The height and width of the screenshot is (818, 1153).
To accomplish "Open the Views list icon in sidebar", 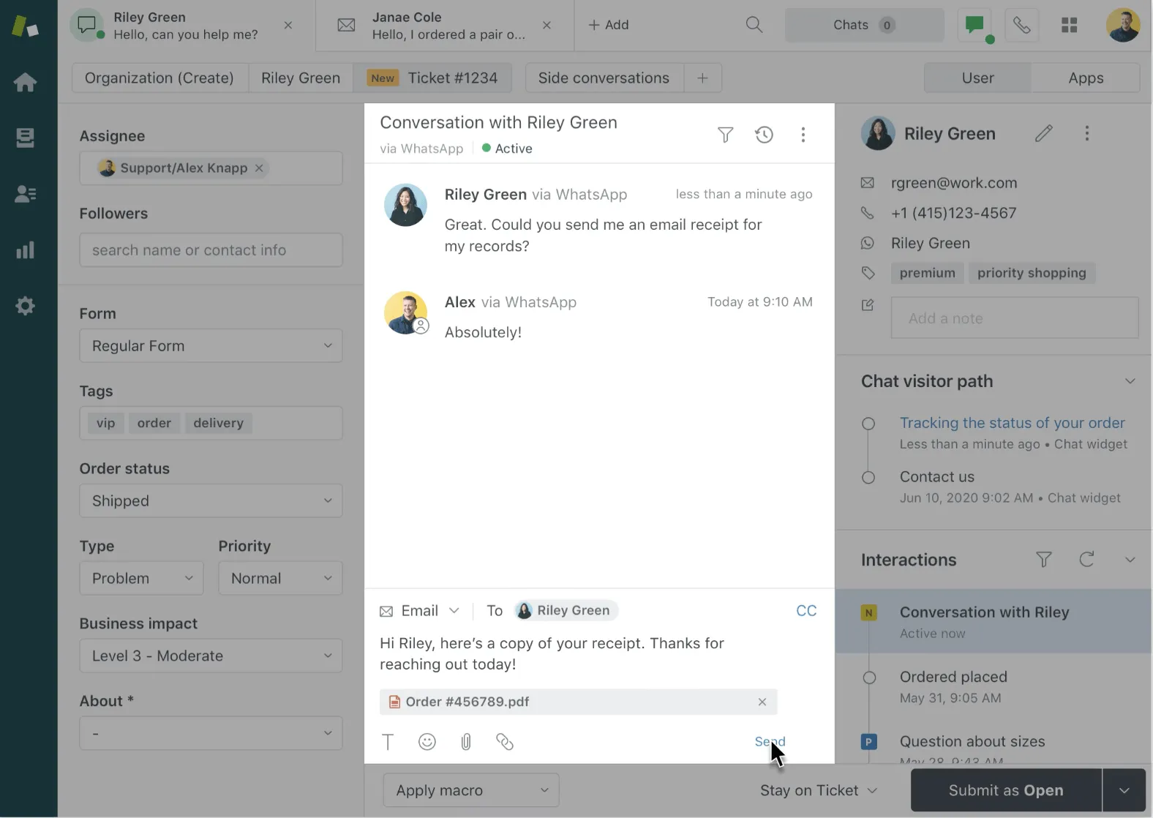I will pyautogui.click(x=25, y=138).
